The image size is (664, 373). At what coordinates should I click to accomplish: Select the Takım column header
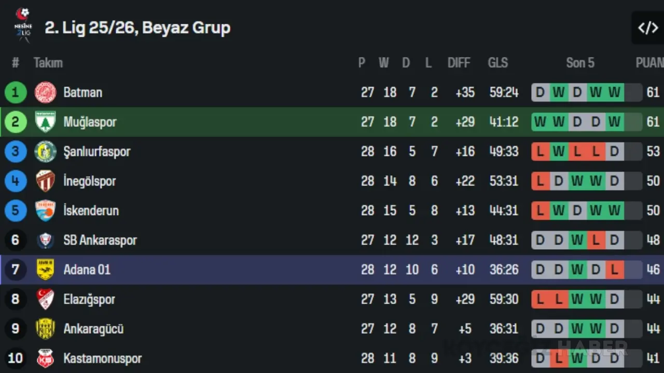point(48,63)
